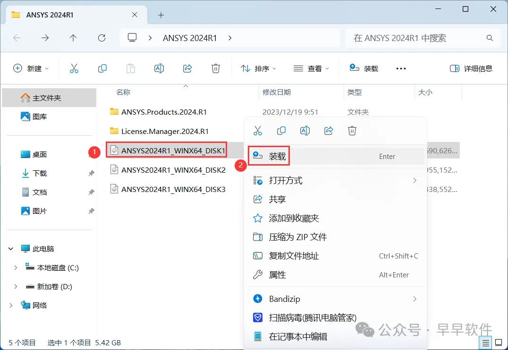Open 下载 in the sidebar
The height and width of the screenshot is (350, 508).
coord(49,173)
